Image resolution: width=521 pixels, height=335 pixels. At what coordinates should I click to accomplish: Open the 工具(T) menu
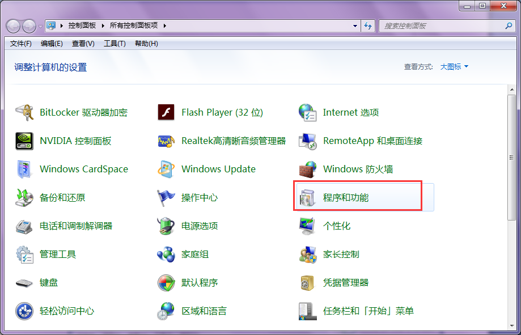click(115, 44)
